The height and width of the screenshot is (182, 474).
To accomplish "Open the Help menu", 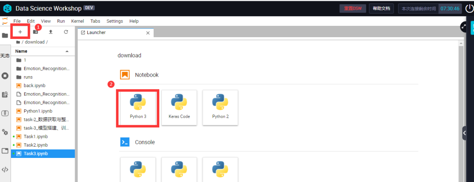I will tap(134, 21).
